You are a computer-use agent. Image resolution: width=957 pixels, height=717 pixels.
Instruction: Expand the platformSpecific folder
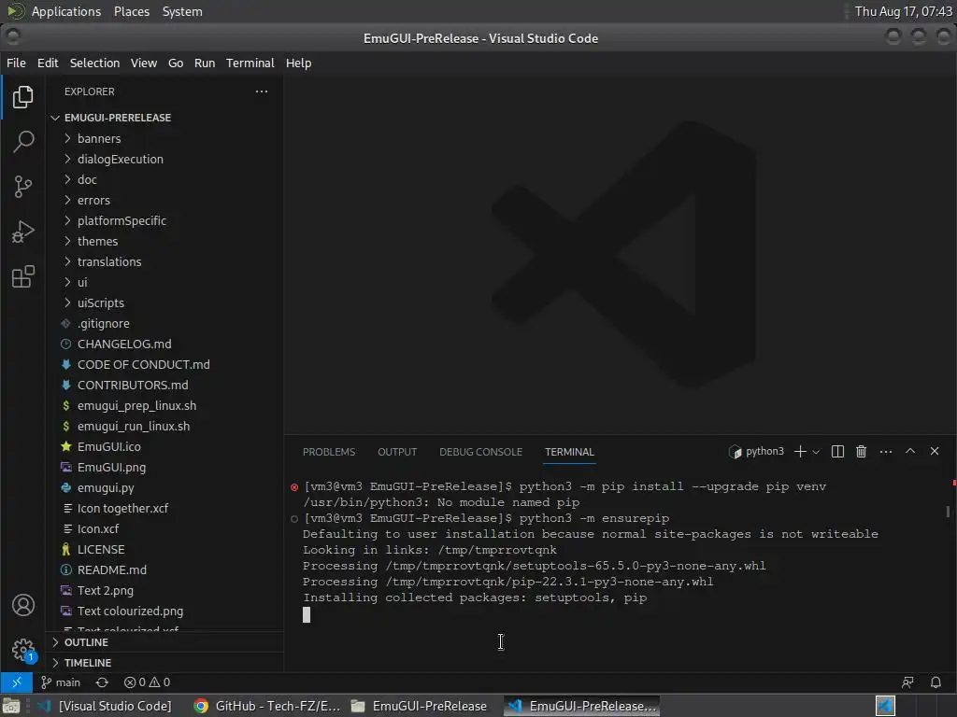point(121,220)
